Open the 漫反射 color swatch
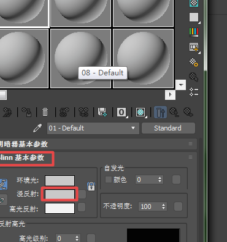 [60, 194]
